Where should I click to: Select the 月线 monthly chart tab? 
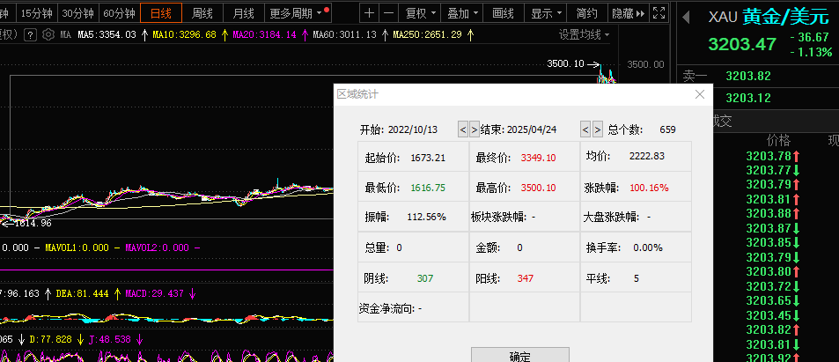[244, 13]
